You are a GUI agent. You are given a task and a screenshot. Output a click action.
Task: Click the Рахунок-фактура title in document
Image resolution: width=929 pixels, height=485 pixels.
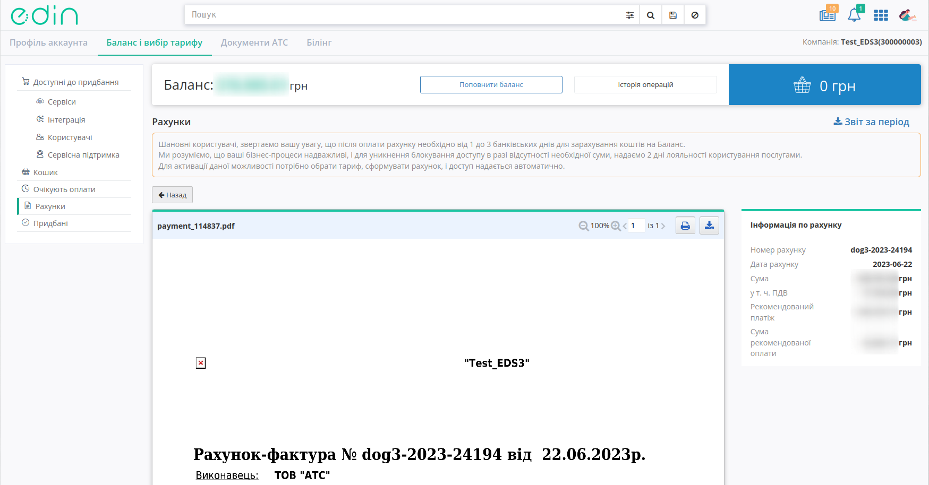(420, 454)
